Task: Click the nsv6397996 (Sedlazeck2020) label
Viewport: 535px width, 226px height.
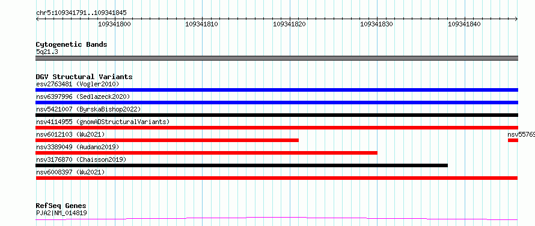Action: pyautogui.click(x=83, y=97)
